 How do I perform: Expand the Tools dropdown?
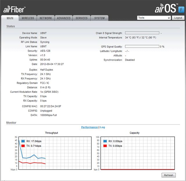(154, 18)
